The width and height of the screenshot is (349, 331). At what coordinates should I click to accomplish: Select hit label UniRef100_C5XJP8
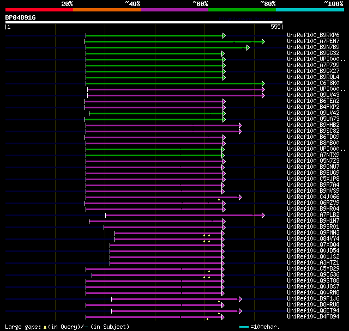click(x=313, y=179)
